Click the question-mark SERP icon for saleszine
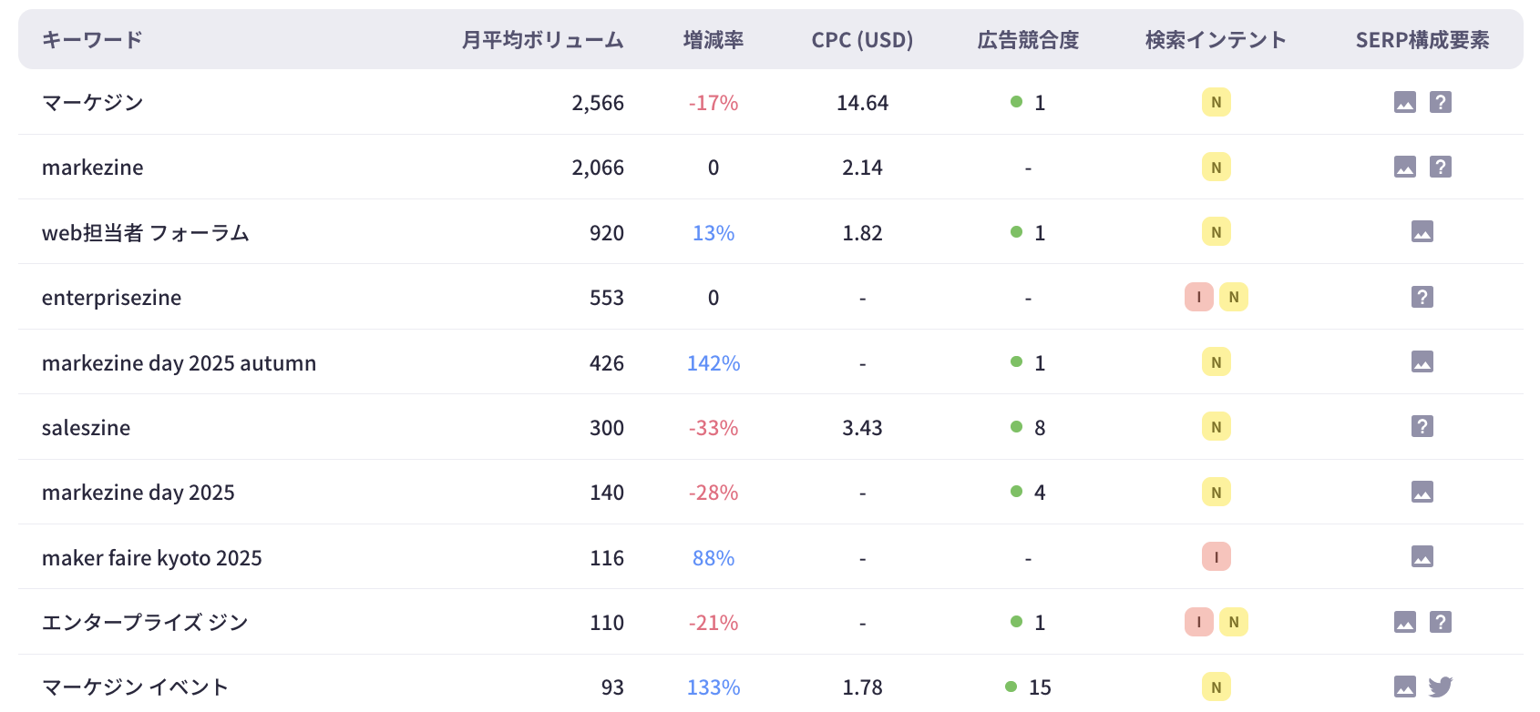This screenshot has width=1540, height=712. pyautogui.click(x=1422, y=427)
